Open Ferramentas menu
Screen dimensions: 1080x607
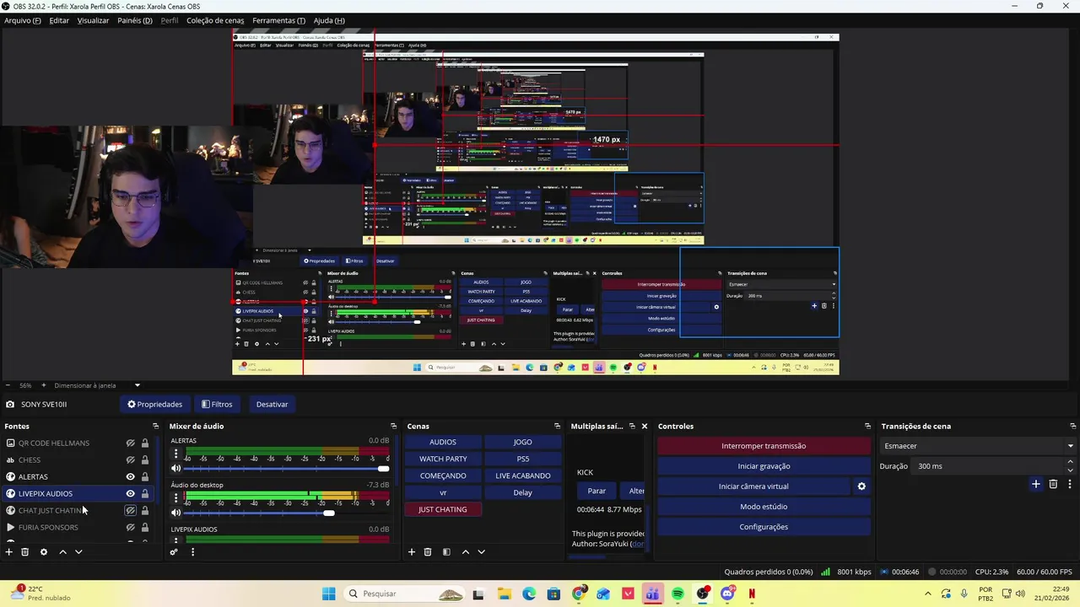click(278, 20)
